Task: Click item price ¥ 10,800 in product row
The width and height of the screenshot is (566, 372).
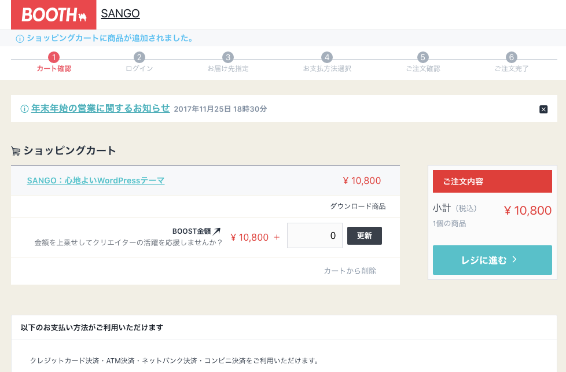Action: tap(362, 181)
